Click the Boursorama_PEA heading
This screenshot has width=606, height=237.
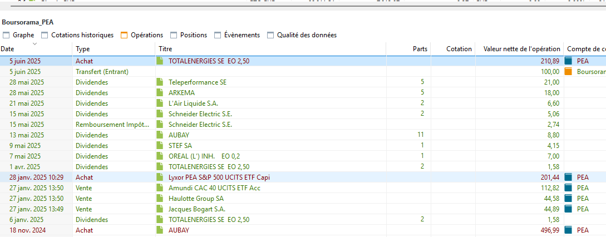[x=28, y=22]
